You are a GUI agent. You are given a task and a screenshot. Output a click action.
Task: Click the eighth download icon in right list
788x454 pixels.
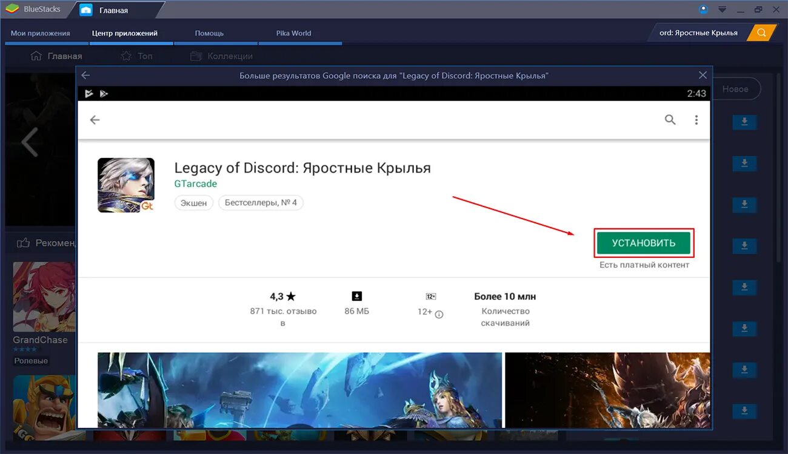(x=744, y=411)
